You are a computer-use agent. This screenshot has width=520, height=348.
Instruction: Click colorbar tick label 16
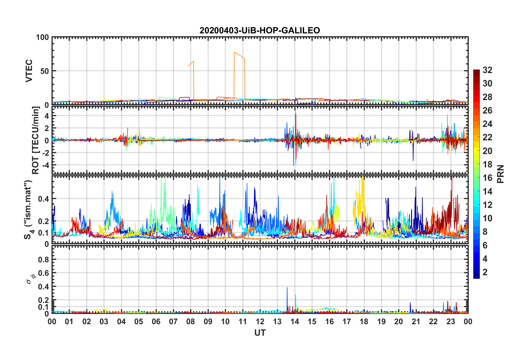pyautogui.click(x=487, y=178)
